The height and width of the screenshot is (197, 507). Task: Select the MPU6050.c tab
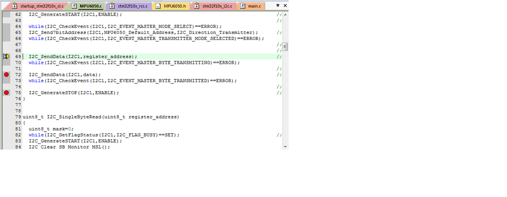pyautogui.click(x=87, y=6)
